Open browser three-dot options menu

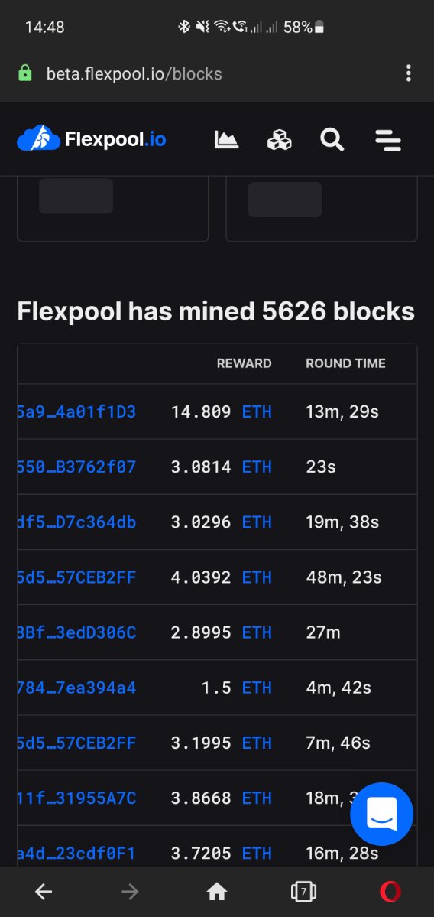[408, 73]
